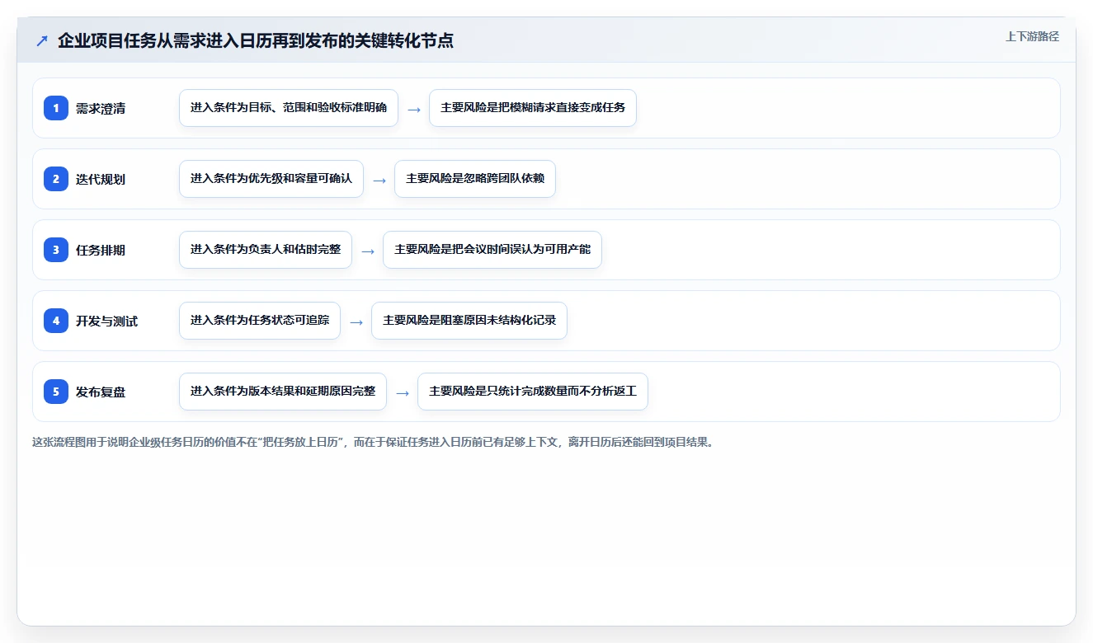Click the diagonal arrow icon beside the title
The image size is (1093, 643).
(42, 40)
